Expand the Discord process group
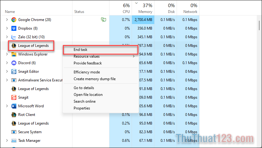 coord(7,63)
